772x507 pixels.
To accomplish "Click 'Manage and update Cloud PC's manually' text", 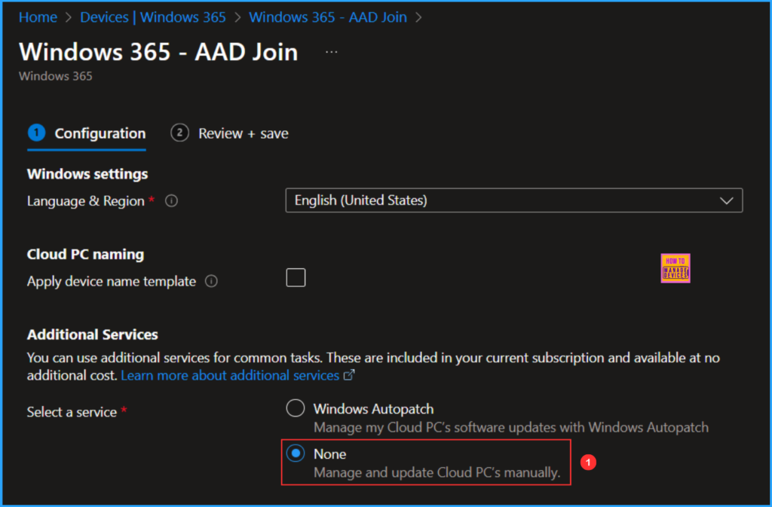I will (437, 472).
